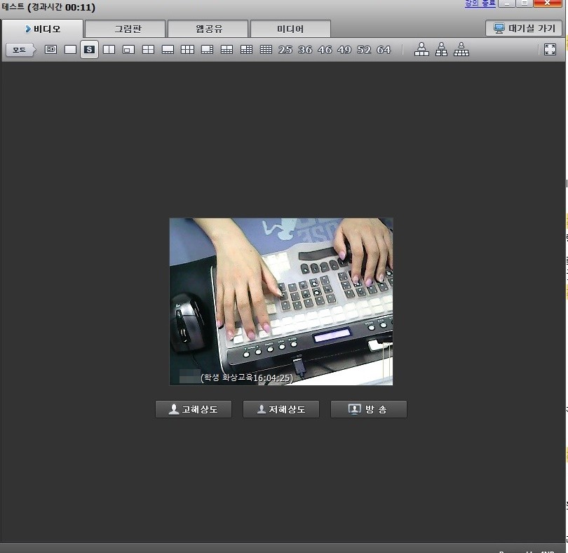Choose the two-pane side-by-side layout
This screenshot has width=568, height=553.
click(109, 50)
